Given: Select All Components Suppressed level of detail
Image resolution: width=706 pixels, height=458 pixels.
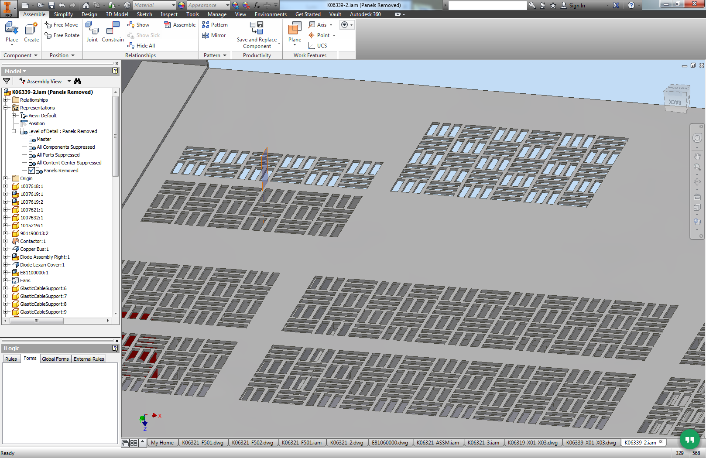Looking at the screenshot, I should point(65,147).
